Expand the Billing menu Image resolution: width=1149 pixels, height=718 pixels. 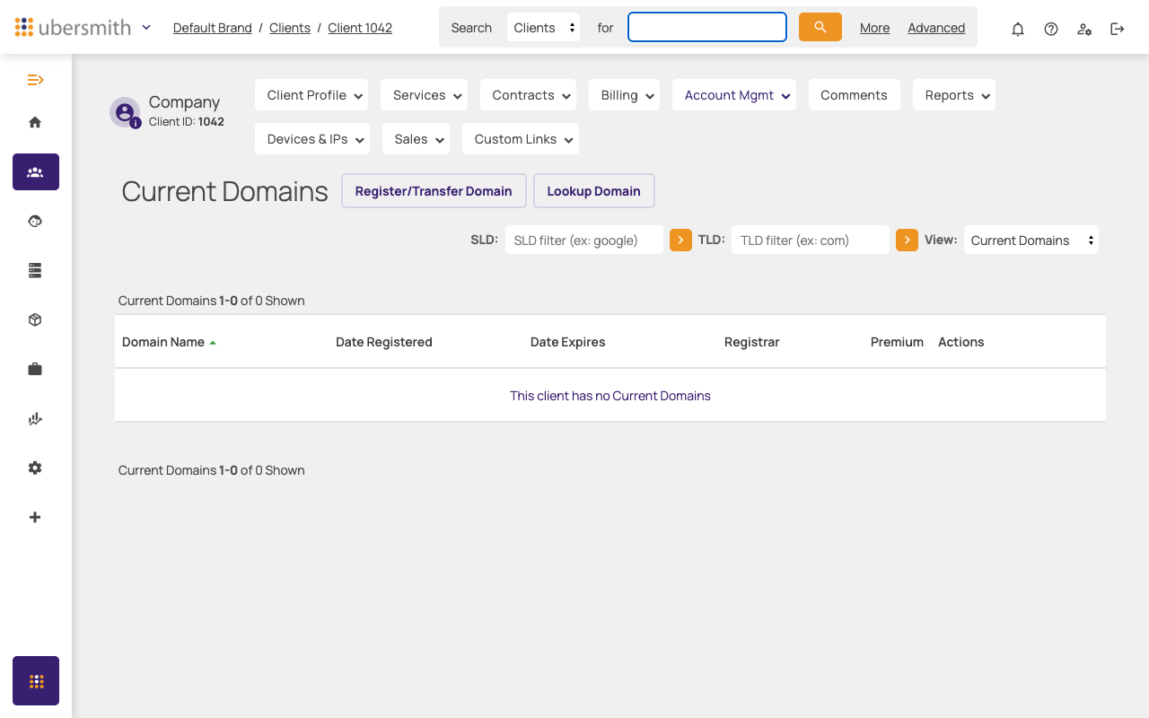click(x=624, y=95)
